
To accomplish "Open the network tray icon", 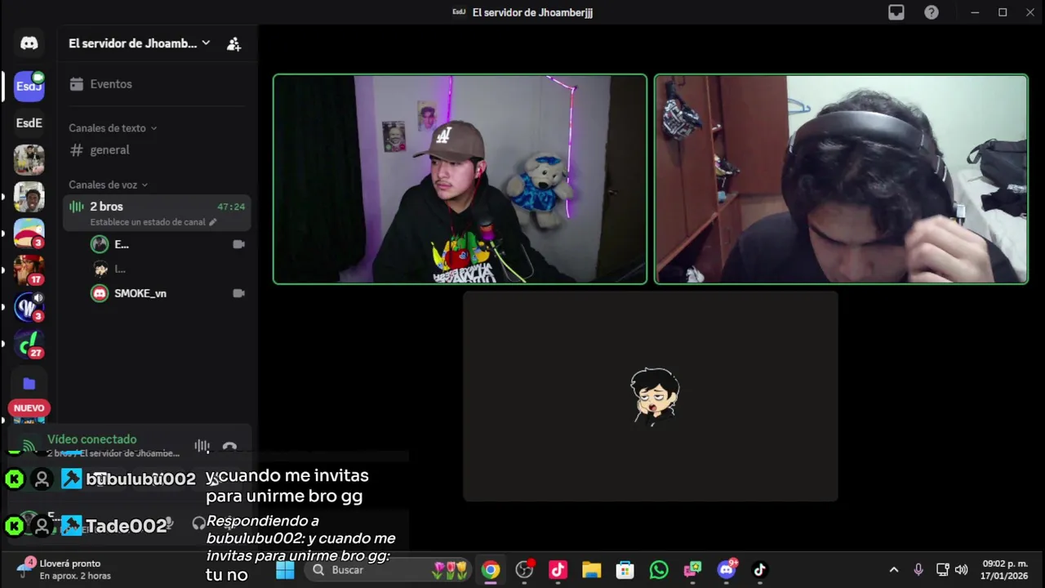I will [942, 569].
